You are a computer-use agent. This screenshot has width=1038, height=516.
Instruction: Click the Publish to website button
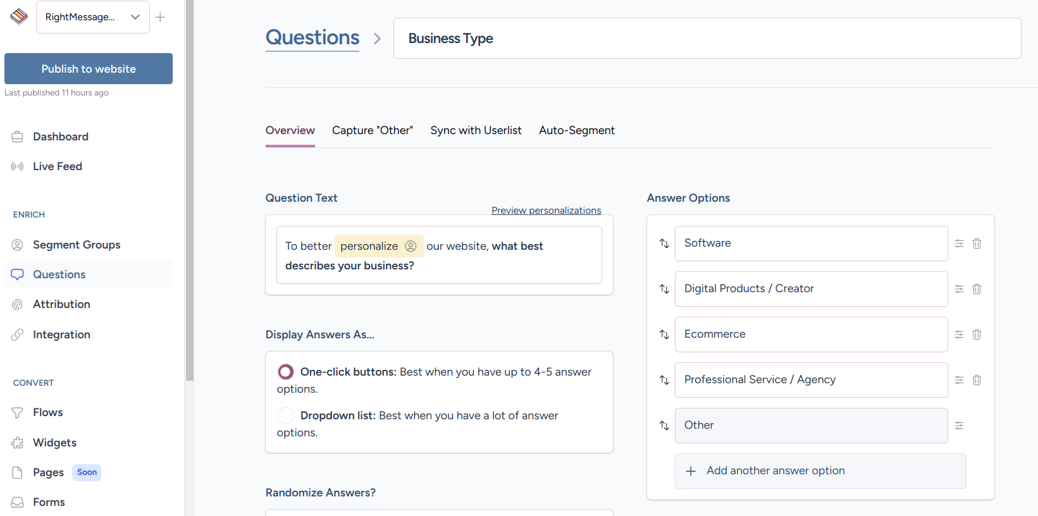pos(89,69)
